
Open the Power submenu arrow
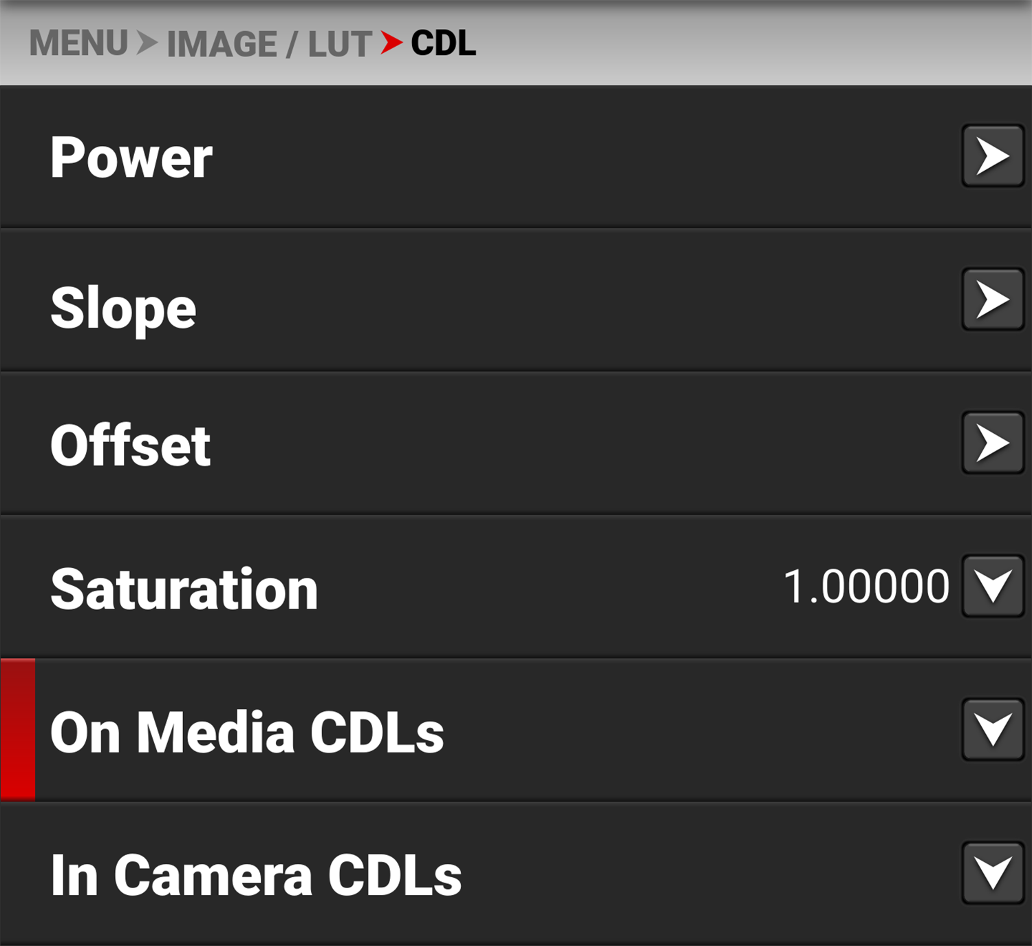pos(992,156)
